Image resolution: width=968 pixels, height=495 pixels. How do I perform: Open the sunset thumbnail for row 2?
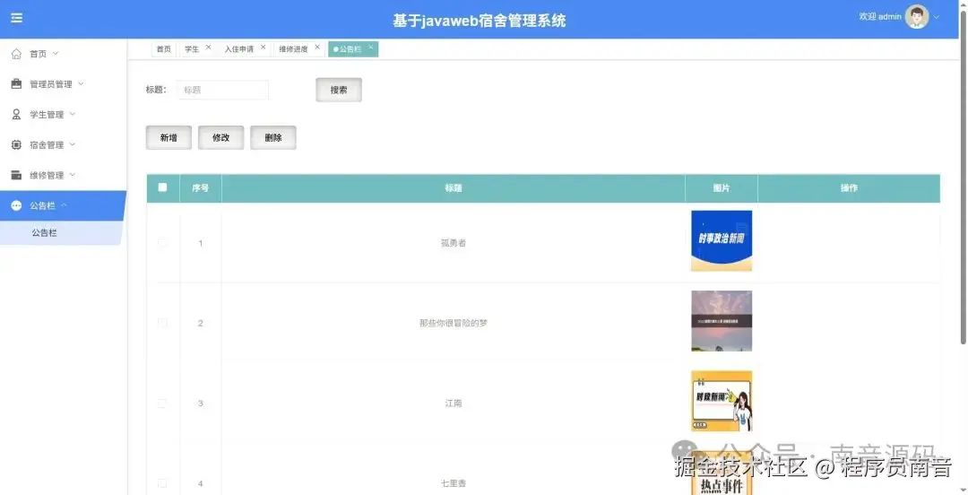(722, 321)
